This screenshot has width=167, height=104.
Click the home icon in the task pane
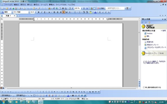[x=149, y=23]
